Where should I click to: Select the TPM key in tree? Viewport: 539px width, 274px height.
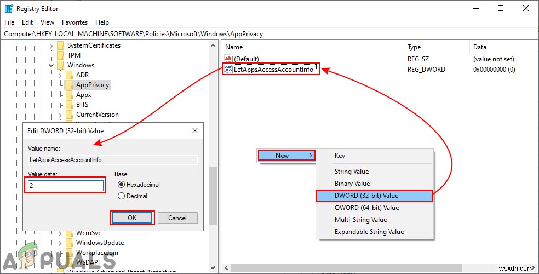(73, 55)
